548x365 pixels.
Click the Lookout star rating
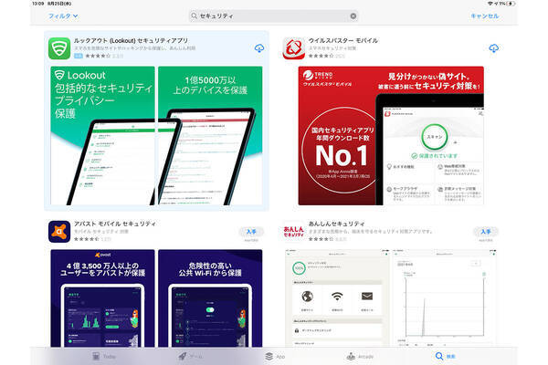coord(98,56)
